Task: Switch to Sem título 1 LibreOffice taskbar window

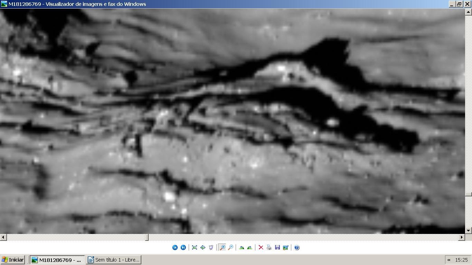Action: tap(114, 260)
